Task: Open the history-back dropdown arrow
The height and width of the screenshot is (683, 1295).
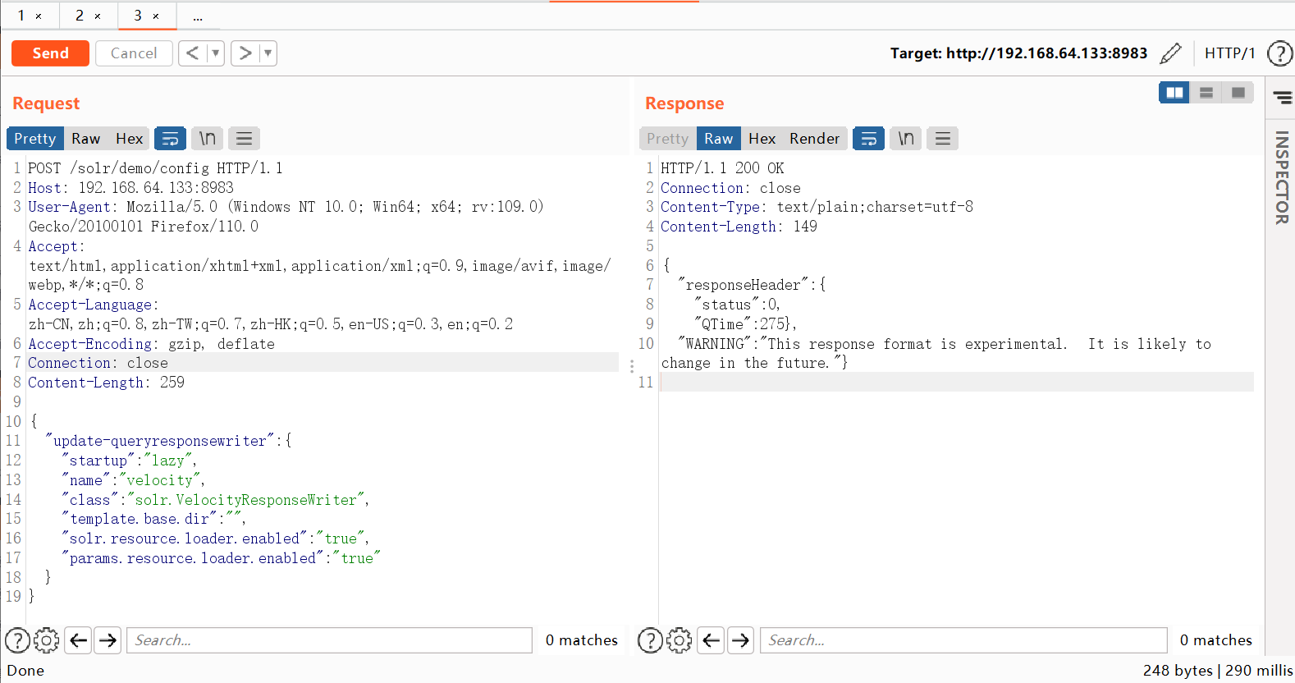Action: [x=216, y=53]
